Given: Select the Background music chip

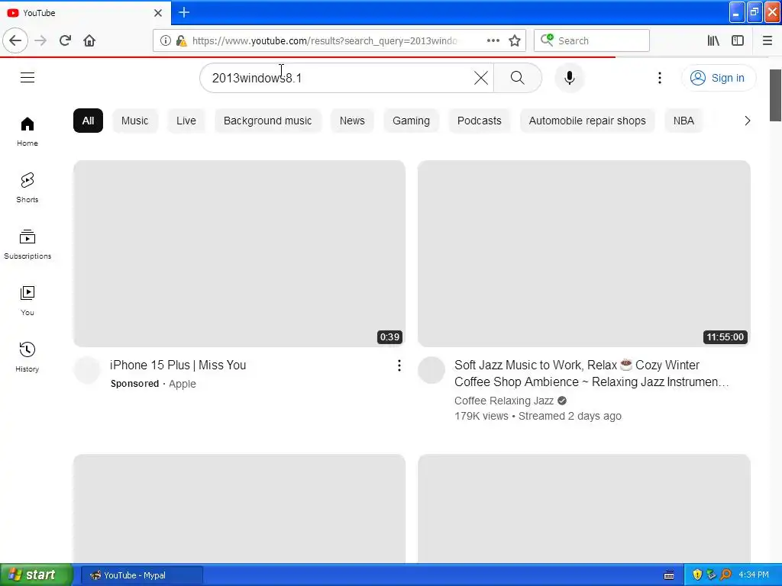Looking at the screenshot, I should tap(267, 121).
